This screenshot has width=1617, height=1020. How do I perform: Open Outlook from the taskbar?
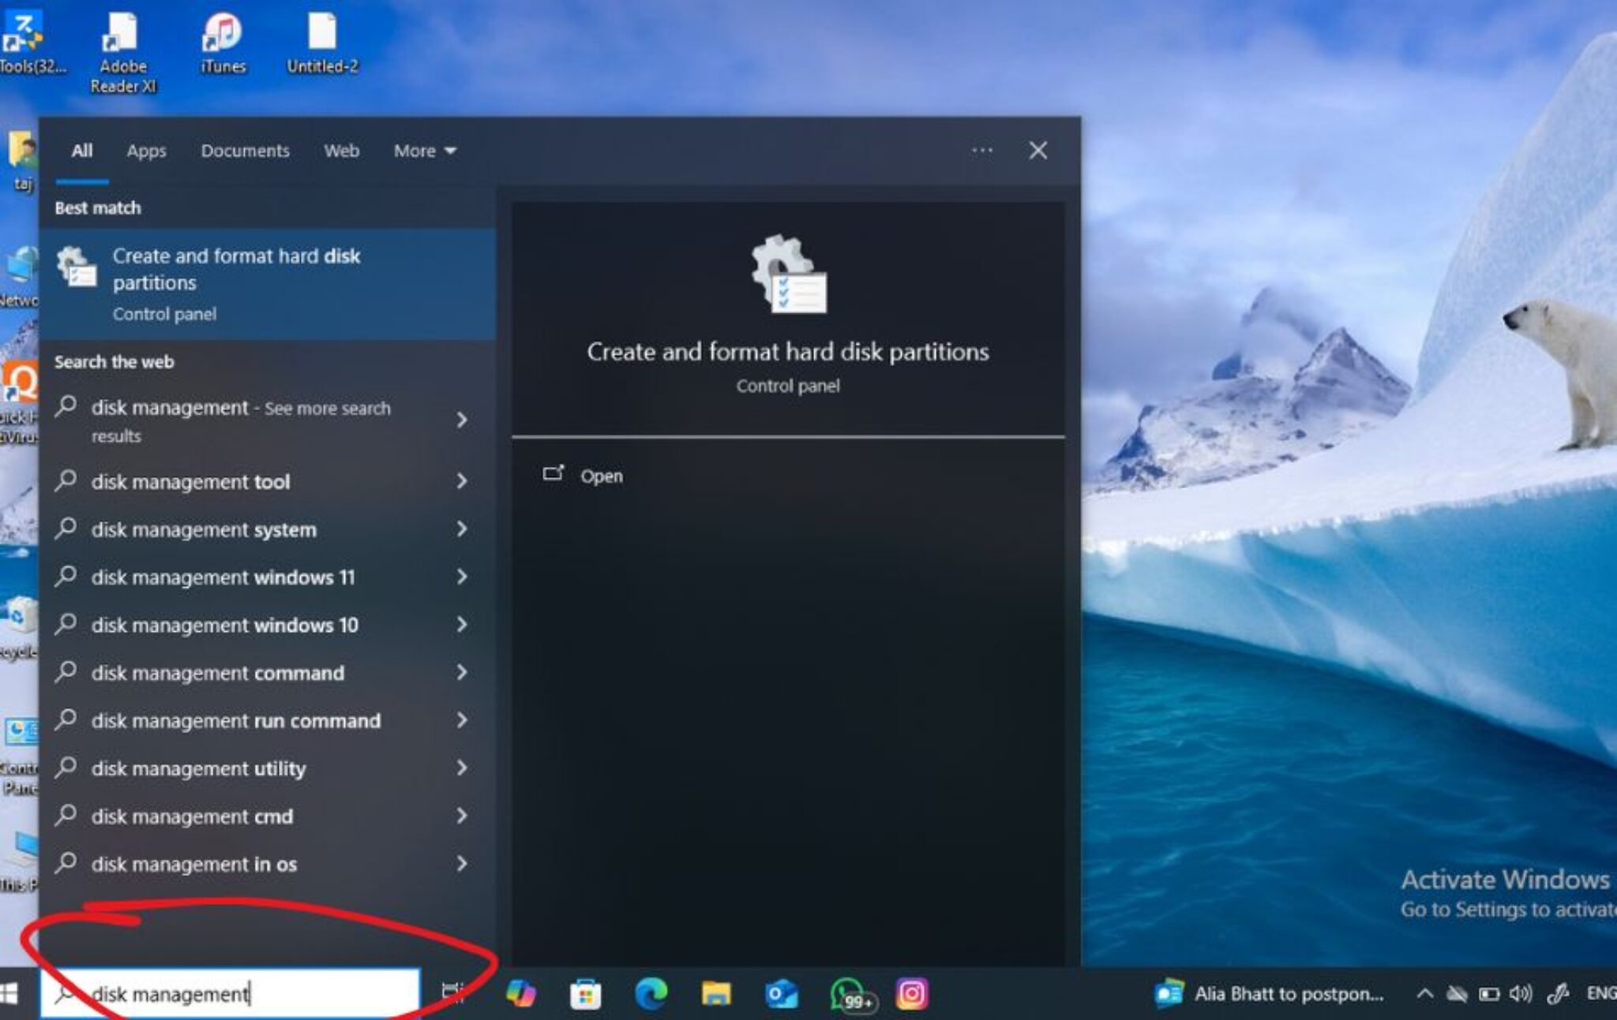tap(781, 992)
